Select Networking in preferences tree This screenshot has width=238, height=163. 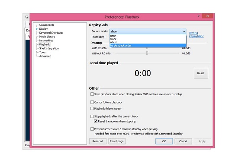coord(46,41)
